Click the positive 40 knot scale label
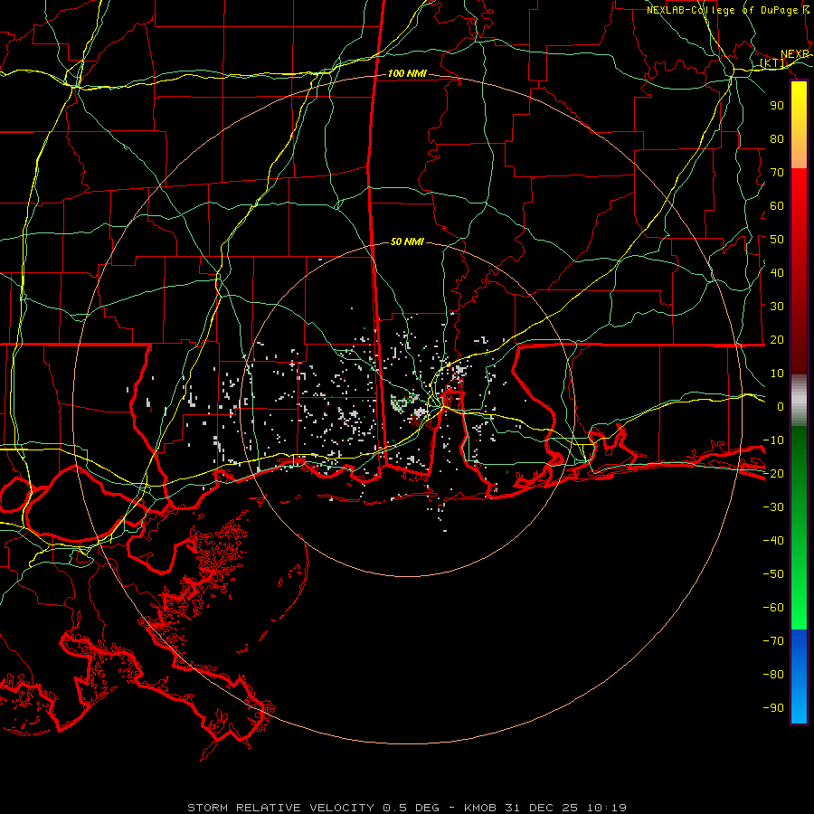Image resolution: width=814 pixels, height=814 pixels. tap(777, 272)
